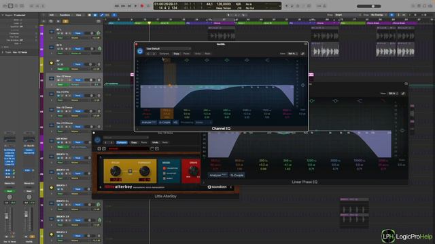The height and width of the screenshot is (244, 435).
Task: Click the master volume slider in control bar
Action: pyautogui.click(x=368, y=6)
